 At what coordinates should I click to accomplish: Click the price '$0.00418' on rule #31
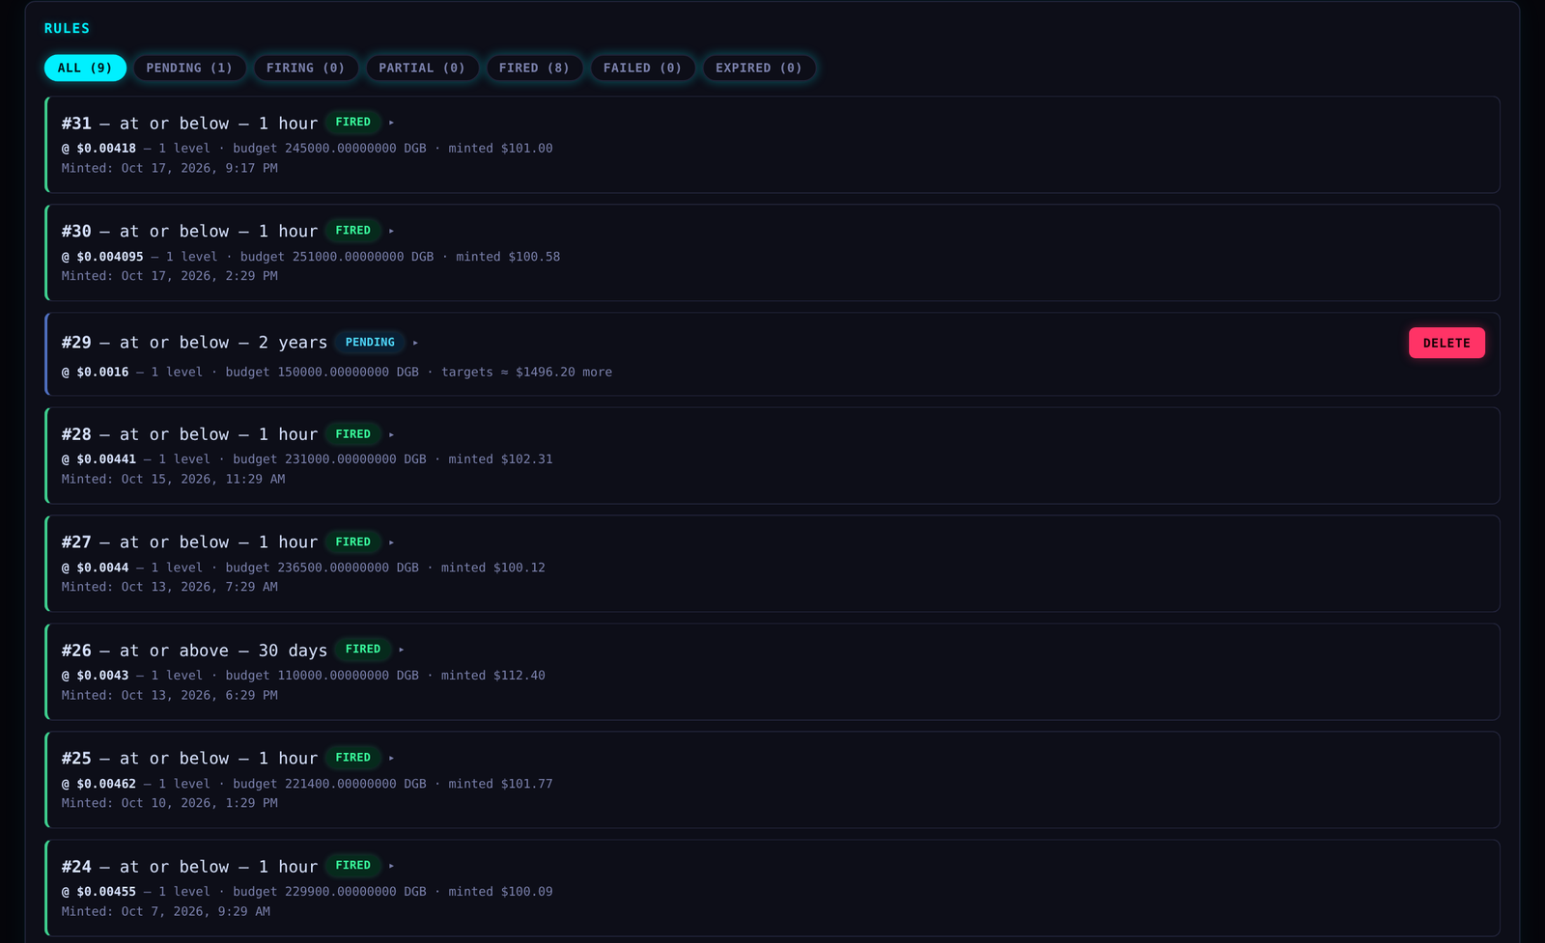(x=106, y=149)
